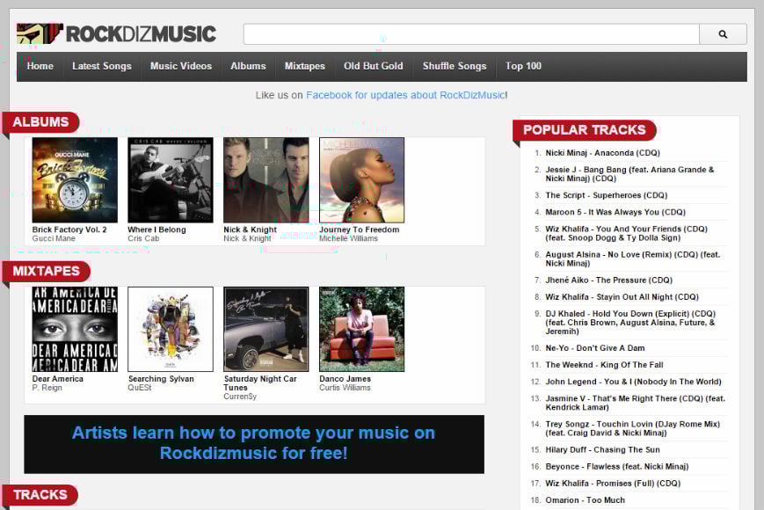
Task: Open the Dear America mixtape cover
Action: click(x=75, y=329)
